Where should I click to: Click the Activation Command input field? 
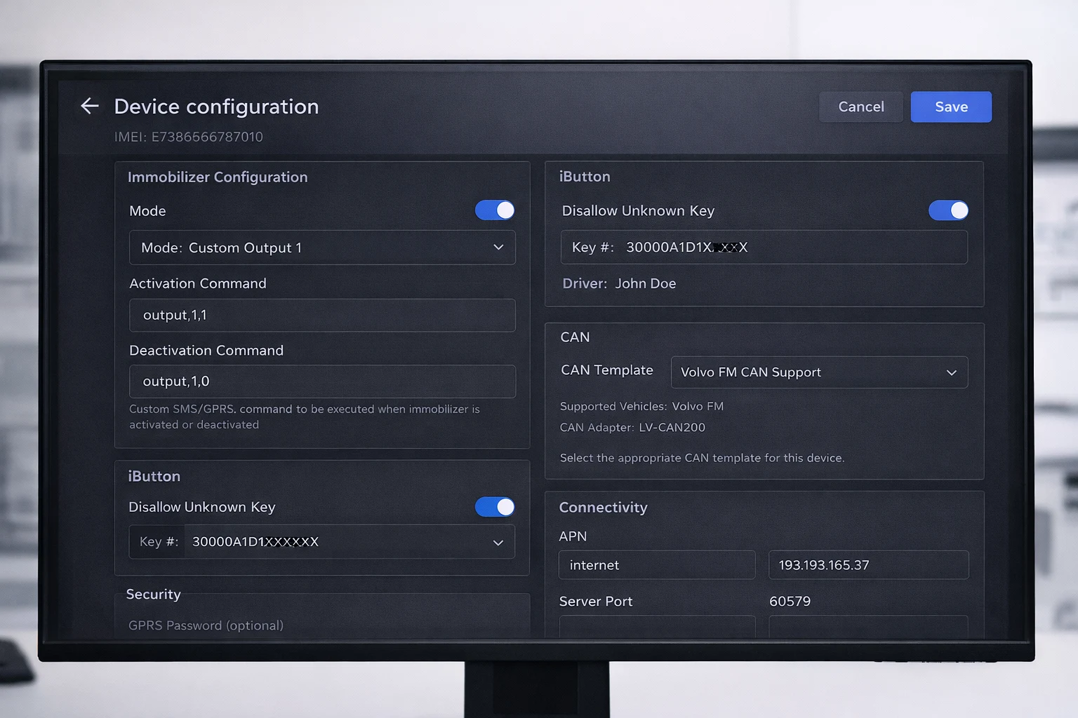click(x=321, y=316)
